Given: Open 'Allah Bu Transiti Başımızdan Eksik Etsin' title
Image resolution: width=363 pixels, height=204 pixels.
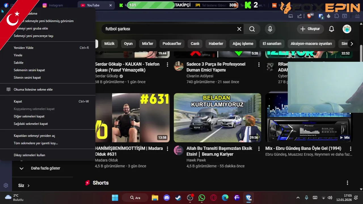Looking at the screenshot, I should [x=219, y=151].
